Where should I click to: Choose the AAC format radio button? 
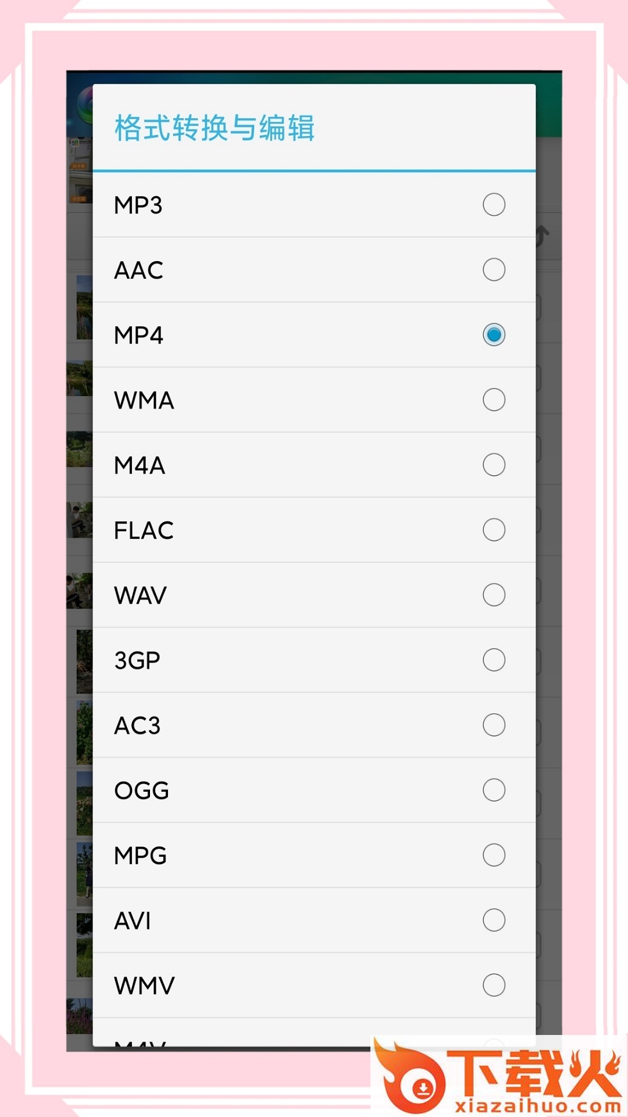click(x=494, y=270)
